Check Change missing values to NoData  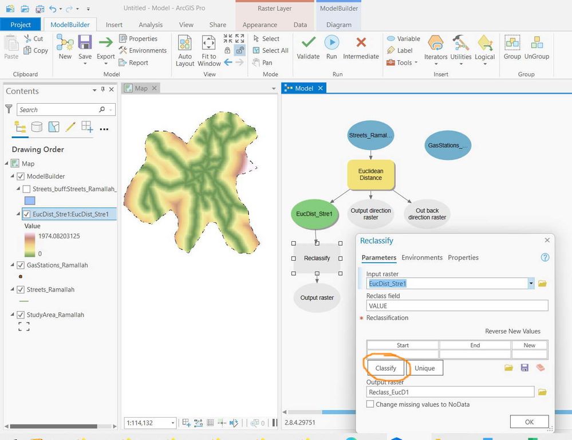point(370,404)
